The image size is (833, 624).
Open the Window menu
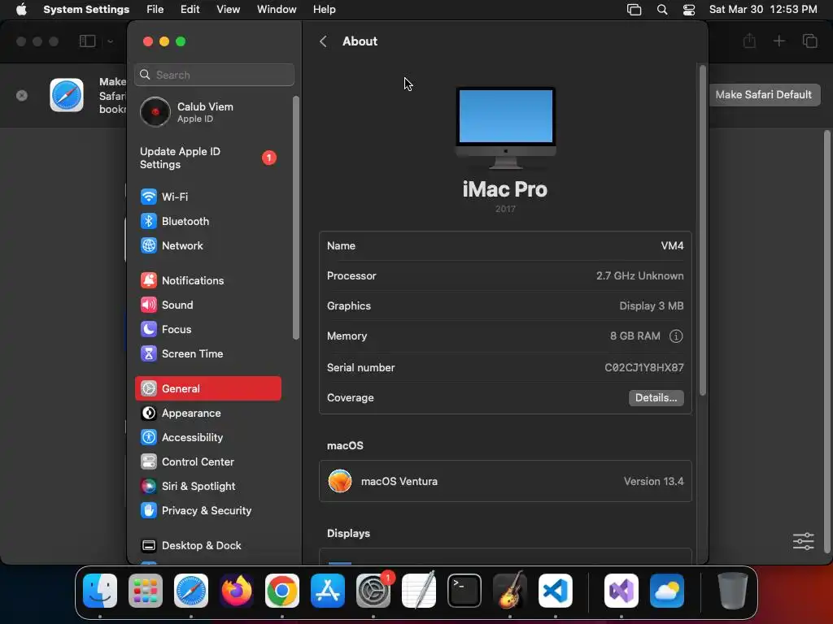[277, 10]
